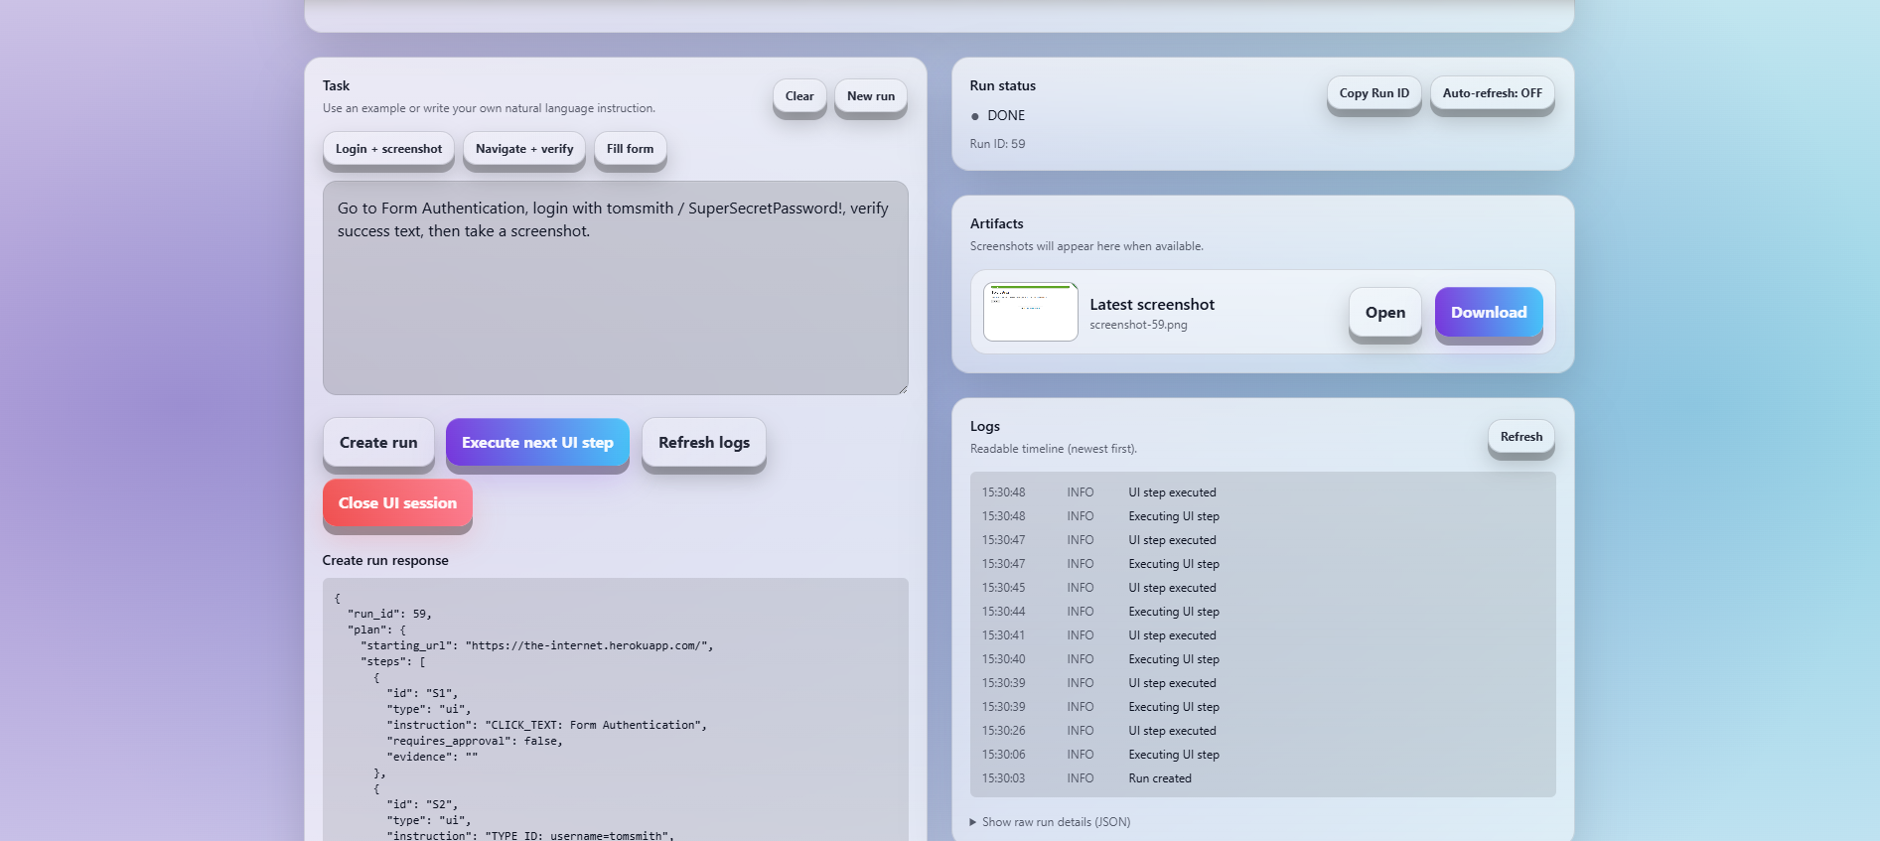The image size is (1880, 841).
Task: Click 'UI step executed' at 15:30:41
Action: (1172, 635)
